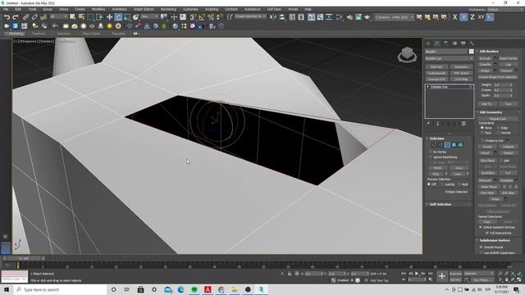Activate the Select and Rotate tool
Image resolution: width=525 pixels, height=295 pixels.
118,17
